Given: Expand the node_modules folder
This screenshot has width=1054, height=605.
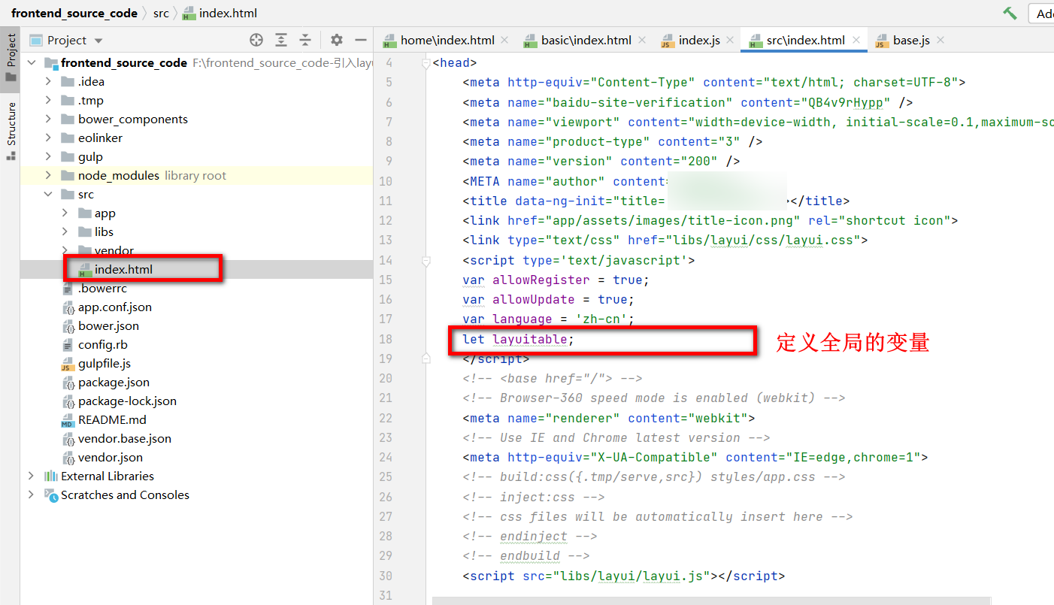Looking at the screenshot, I should point(48,175).
